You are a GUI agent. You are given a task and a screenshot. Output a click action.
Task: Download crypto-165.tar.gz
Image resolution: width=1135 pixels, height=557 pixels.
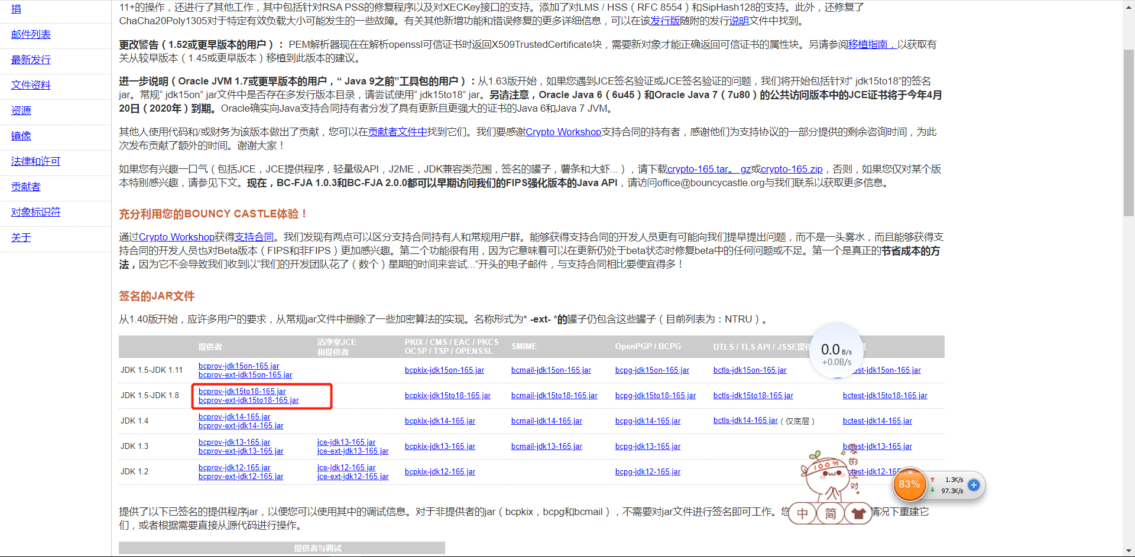pos(709,169)
